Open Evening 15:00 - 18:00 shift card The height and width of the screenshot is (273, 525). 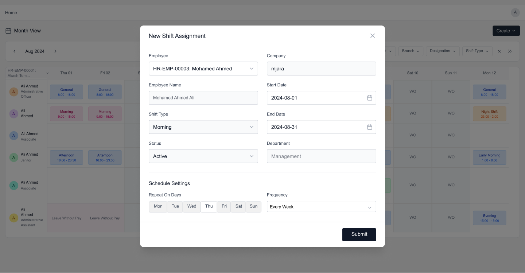pyautogui.click(x=489, y=218)
